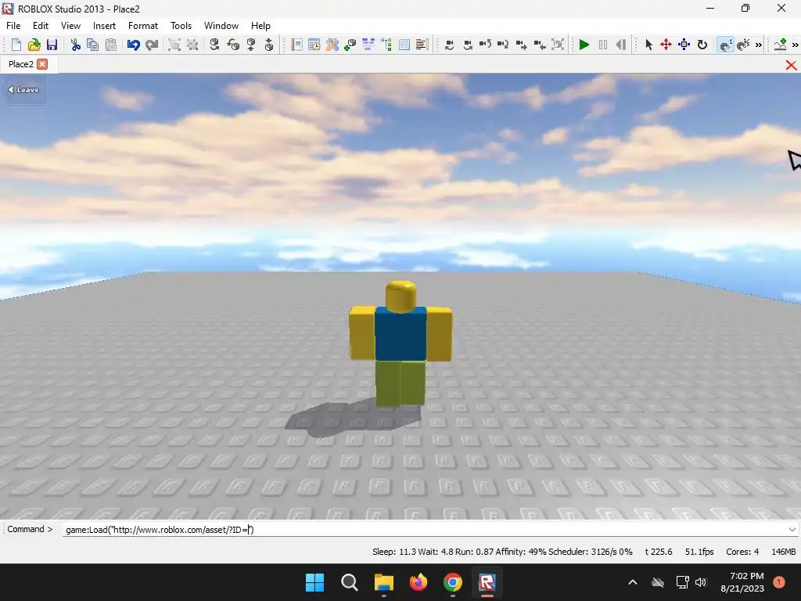
Task: Click the Reset rewind button
Action: [620, 45]
